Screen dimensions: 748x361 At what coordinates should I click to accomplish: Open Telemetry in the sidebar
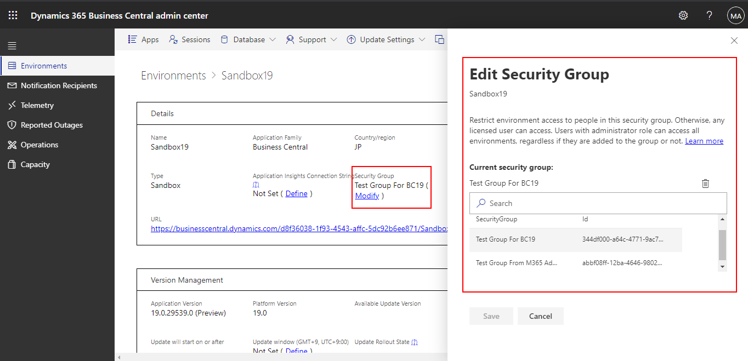click(37, 105)
